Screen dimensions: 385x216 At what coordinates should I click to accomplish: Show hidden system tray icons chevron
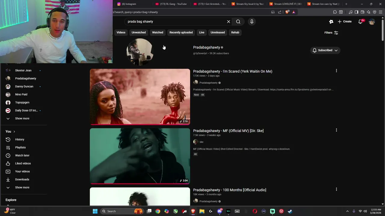pos(347,211)
